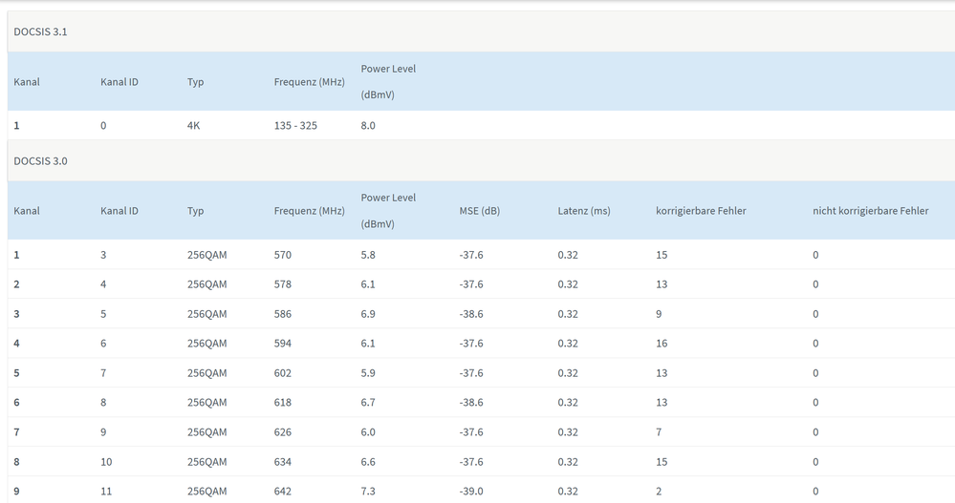Click the power level 5.9 cell
Screen dimensions: 955x503
(368, 373)
